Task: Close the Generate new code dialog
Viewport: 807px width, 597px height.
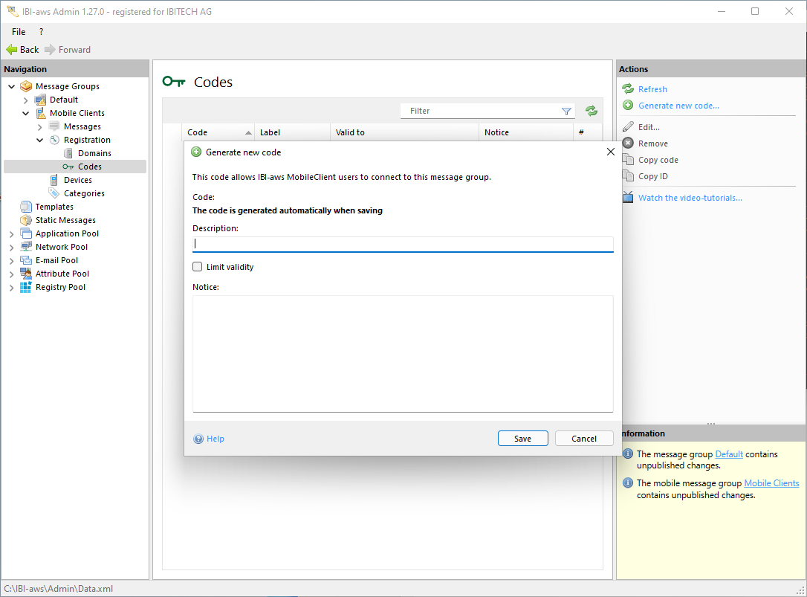Action: tap(611, 152)
